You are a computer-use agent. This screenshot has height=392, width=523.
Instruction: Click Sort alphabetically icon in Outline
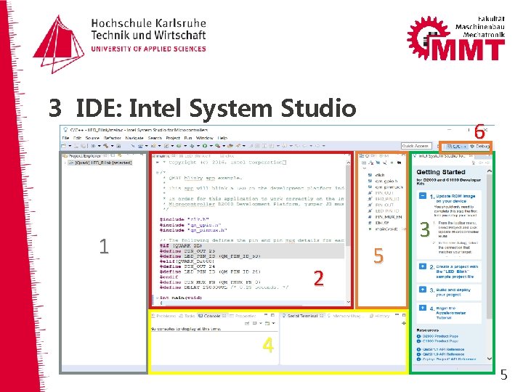[370, 163]
